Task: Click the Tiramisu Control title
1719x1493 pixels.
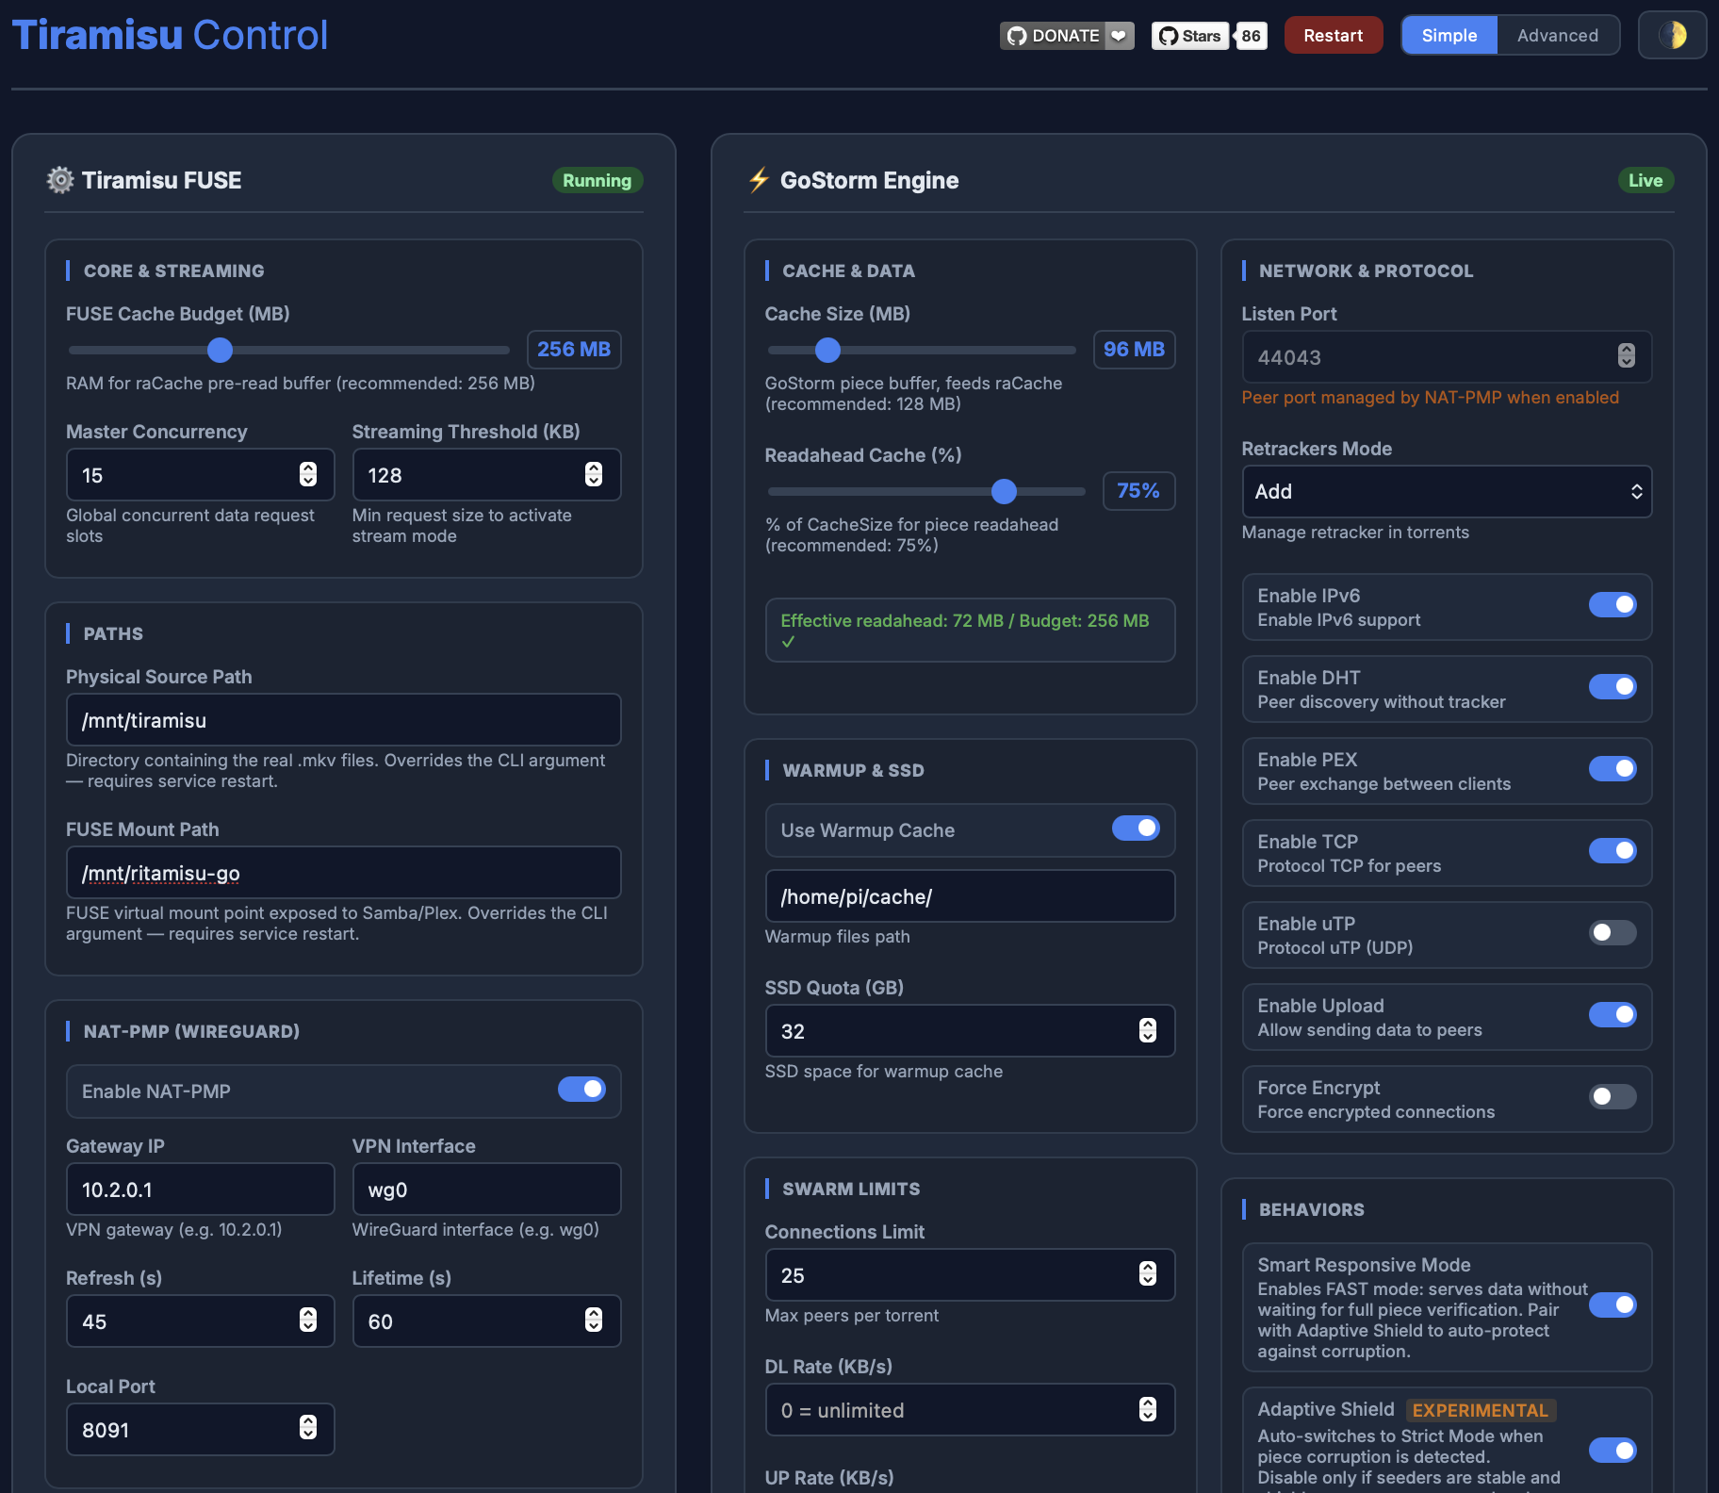Action: coord(170,35)
